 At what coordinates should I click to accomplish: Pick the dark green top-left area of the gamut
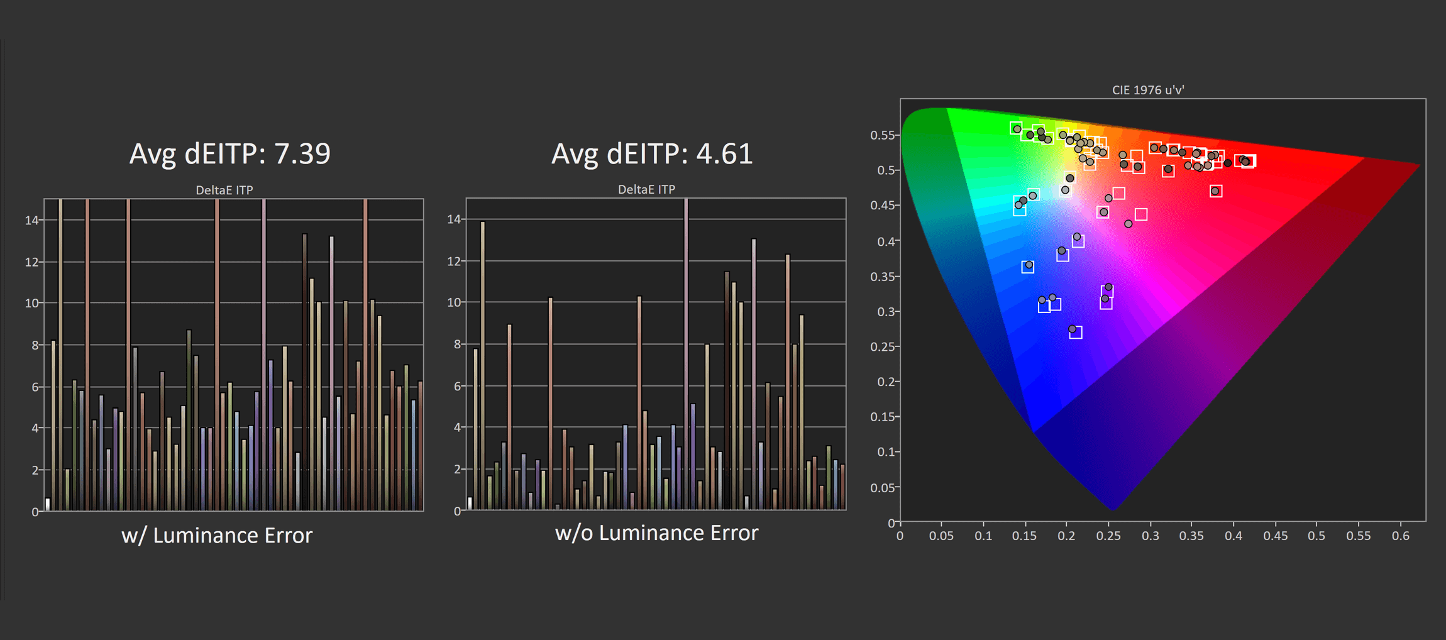[x=924, y=126]
